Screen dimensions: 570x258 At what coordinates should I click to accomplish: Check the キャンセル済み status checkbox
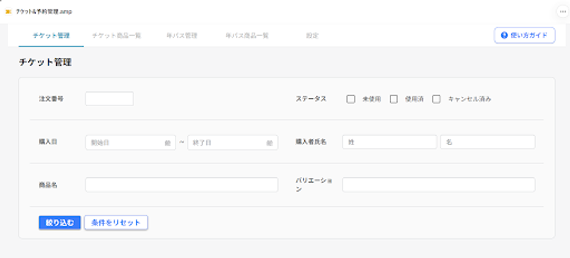point(436,99)
